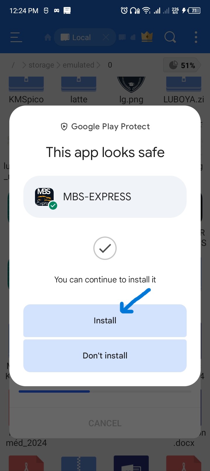Screen dimensions: 210x471
Task: Tap the Google Play Protect shield icon
Action: 64,127
